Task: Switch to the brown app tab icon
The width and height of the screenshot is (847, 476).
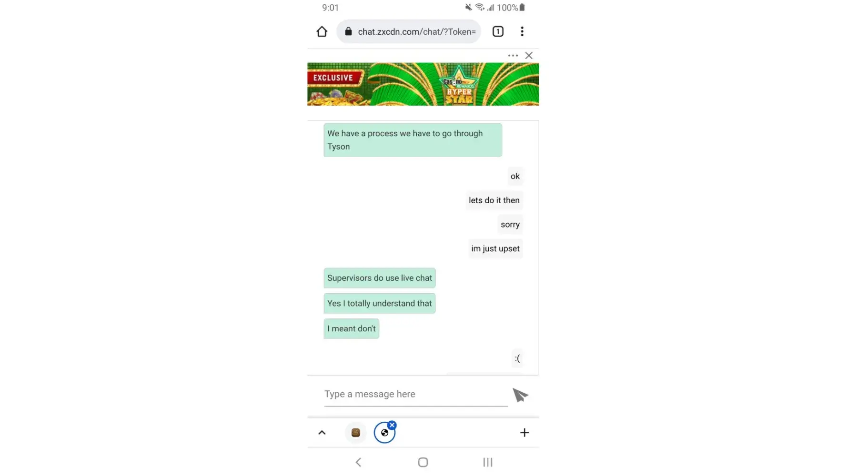Action: pyautogui.click(x=356, y=433)
